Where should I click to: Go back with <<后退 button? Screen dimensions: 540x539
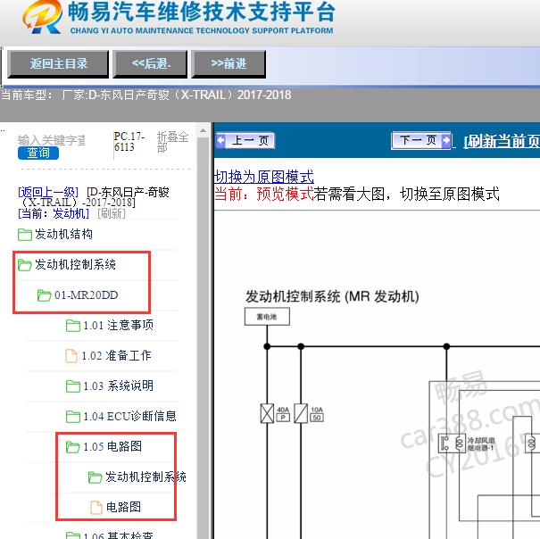[x=151, y=63]
